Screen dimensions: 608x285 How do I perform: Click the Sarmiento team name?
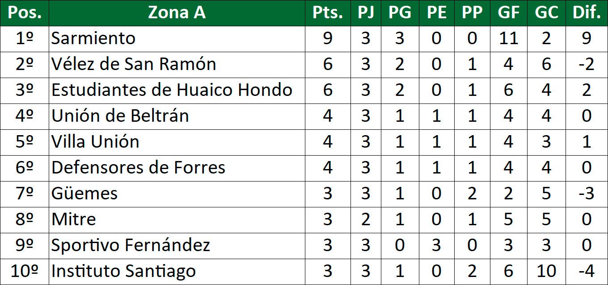[x=93, y=38]
